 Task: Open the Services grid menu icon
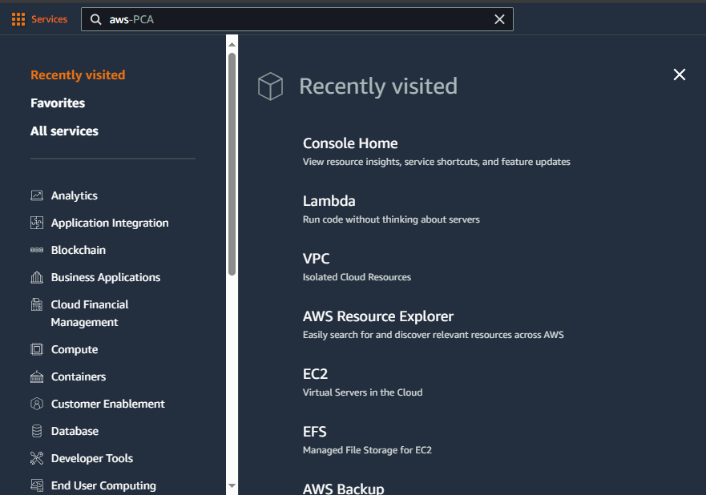(x=18, y=19)
